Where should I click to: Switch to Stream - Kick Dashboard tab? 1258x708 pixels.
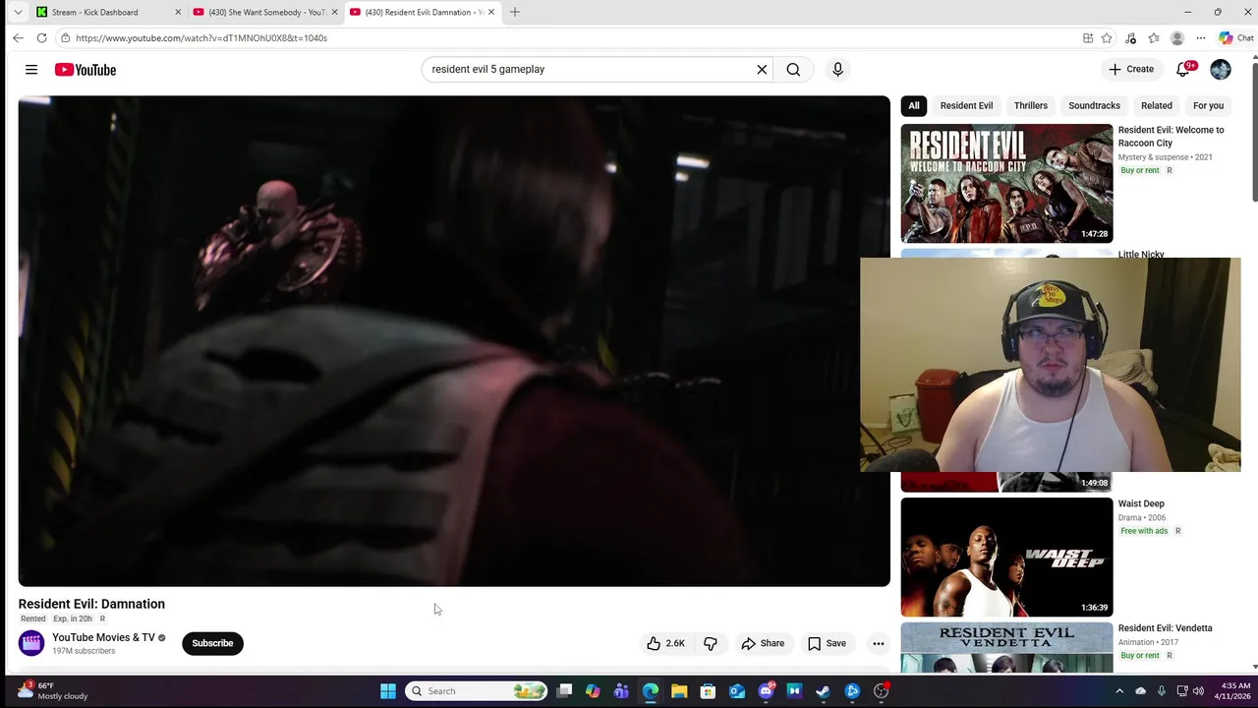[x=108, y=12]
